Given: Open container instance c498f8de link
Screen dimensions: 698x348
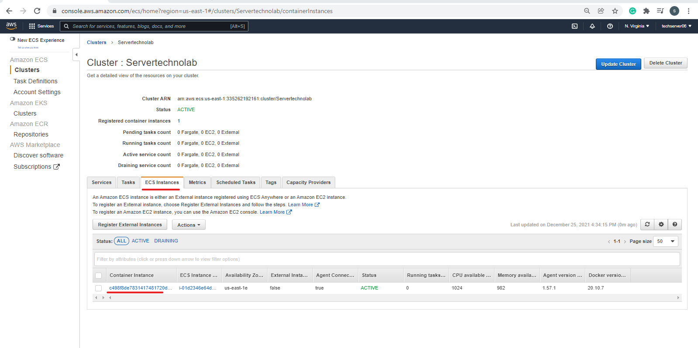Looking at the screenshot, I should point(141,288).
